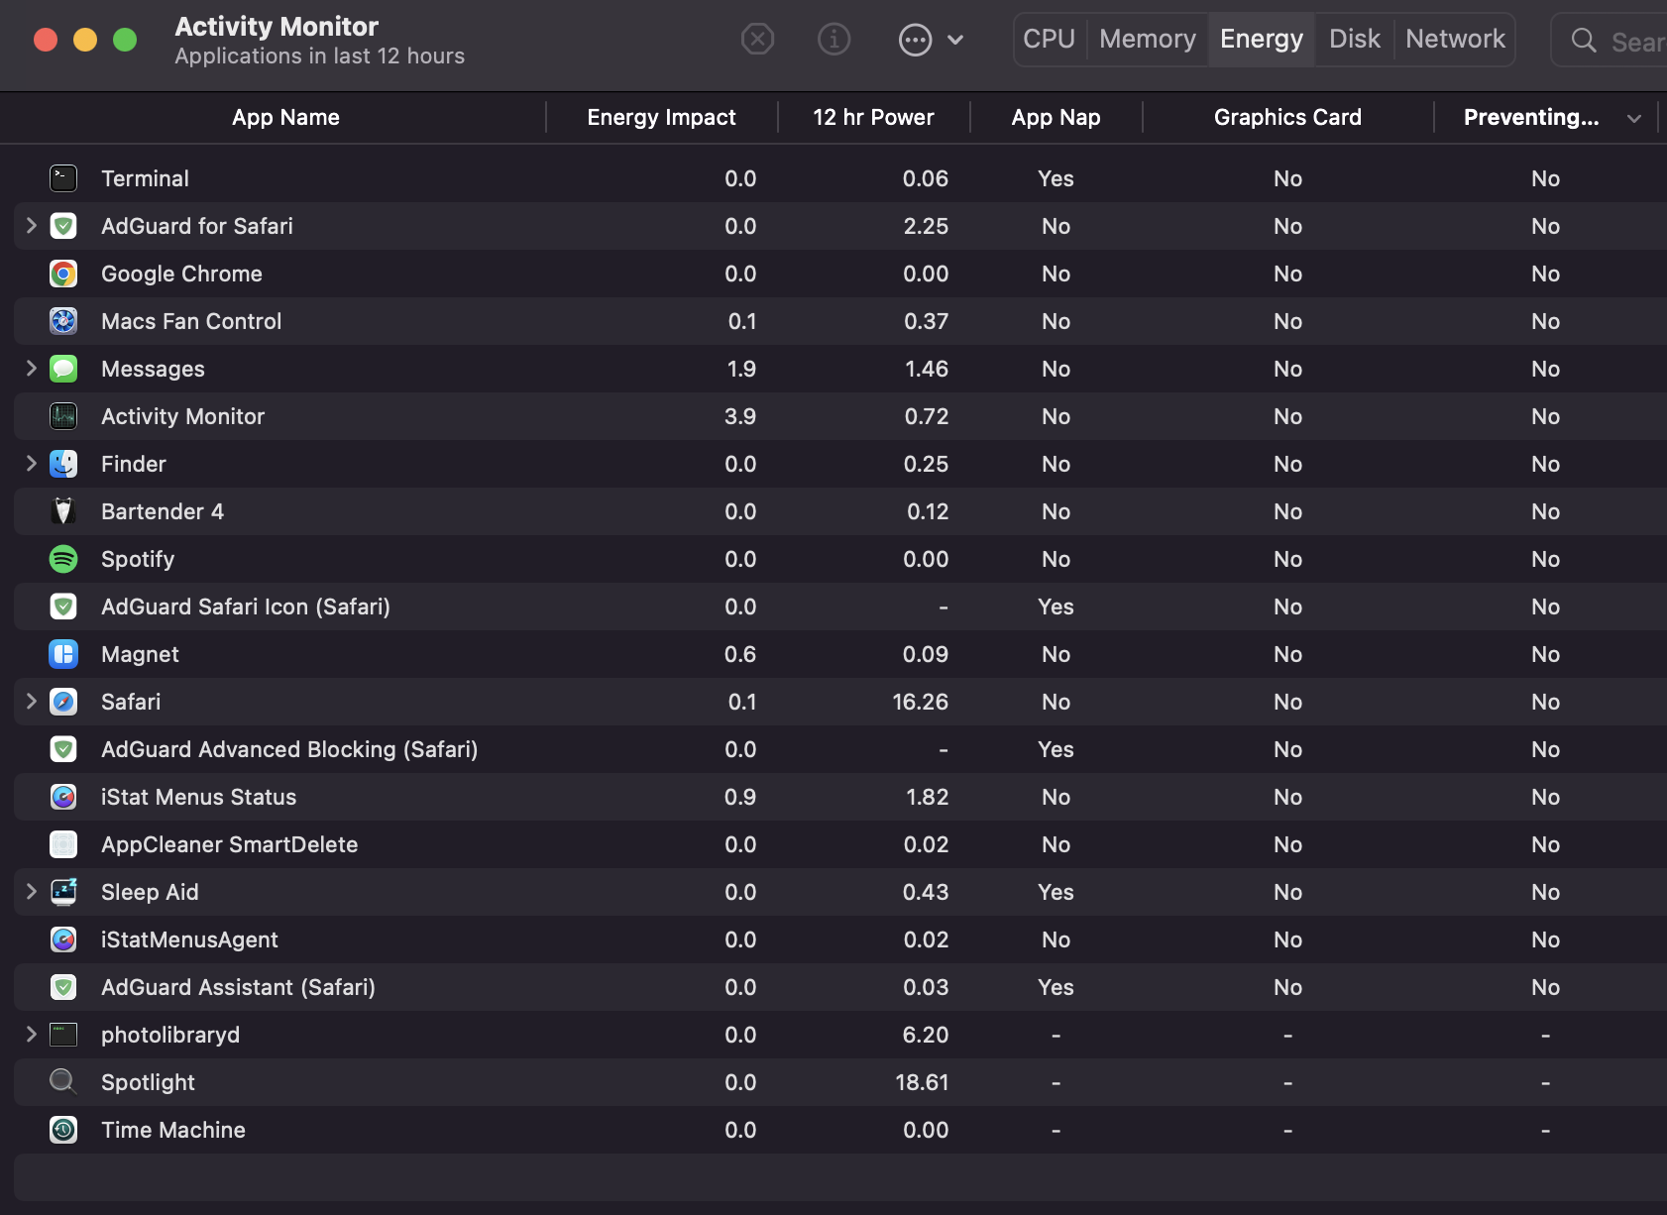Click the AdGuard Advanced Blocking shield icon
Screen dimensions: 1667x1215
click(x=63, y=749)
